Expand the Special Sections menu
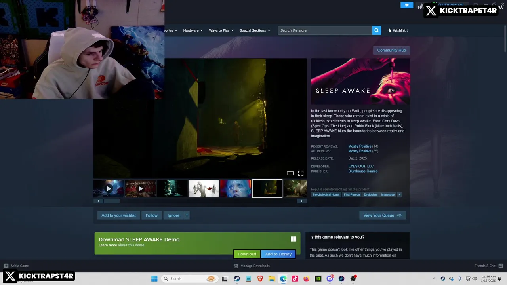This screenshot has height=285, width=507. [x=255, y=30]
